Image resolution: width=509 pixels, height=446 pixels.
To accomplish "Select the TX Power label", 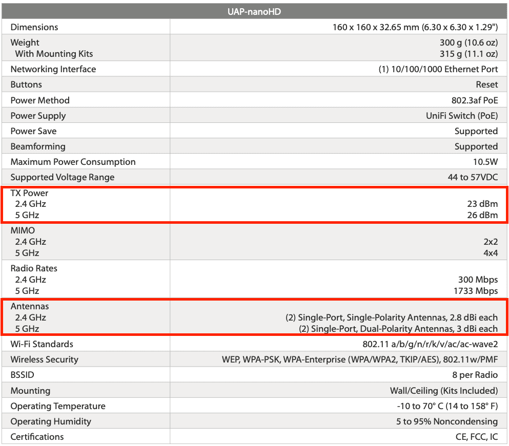I will pyautogui.click(x=29, y=193).
